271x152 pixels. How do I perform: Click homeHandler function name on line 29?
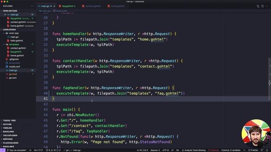[x=75, y=34]
